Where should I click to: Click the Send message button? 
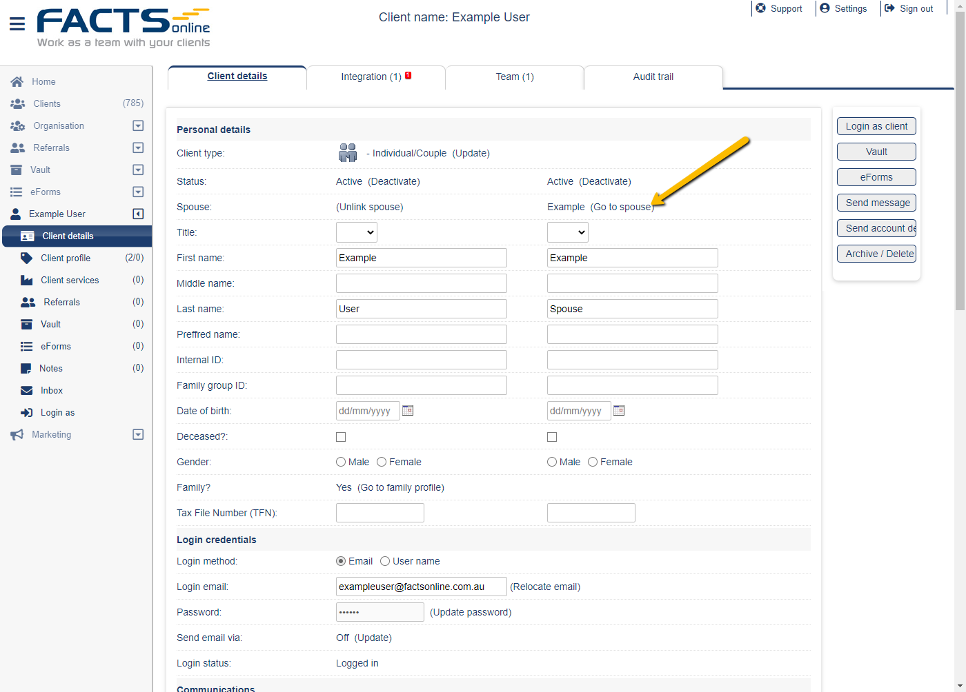click(x=876, y=203)
